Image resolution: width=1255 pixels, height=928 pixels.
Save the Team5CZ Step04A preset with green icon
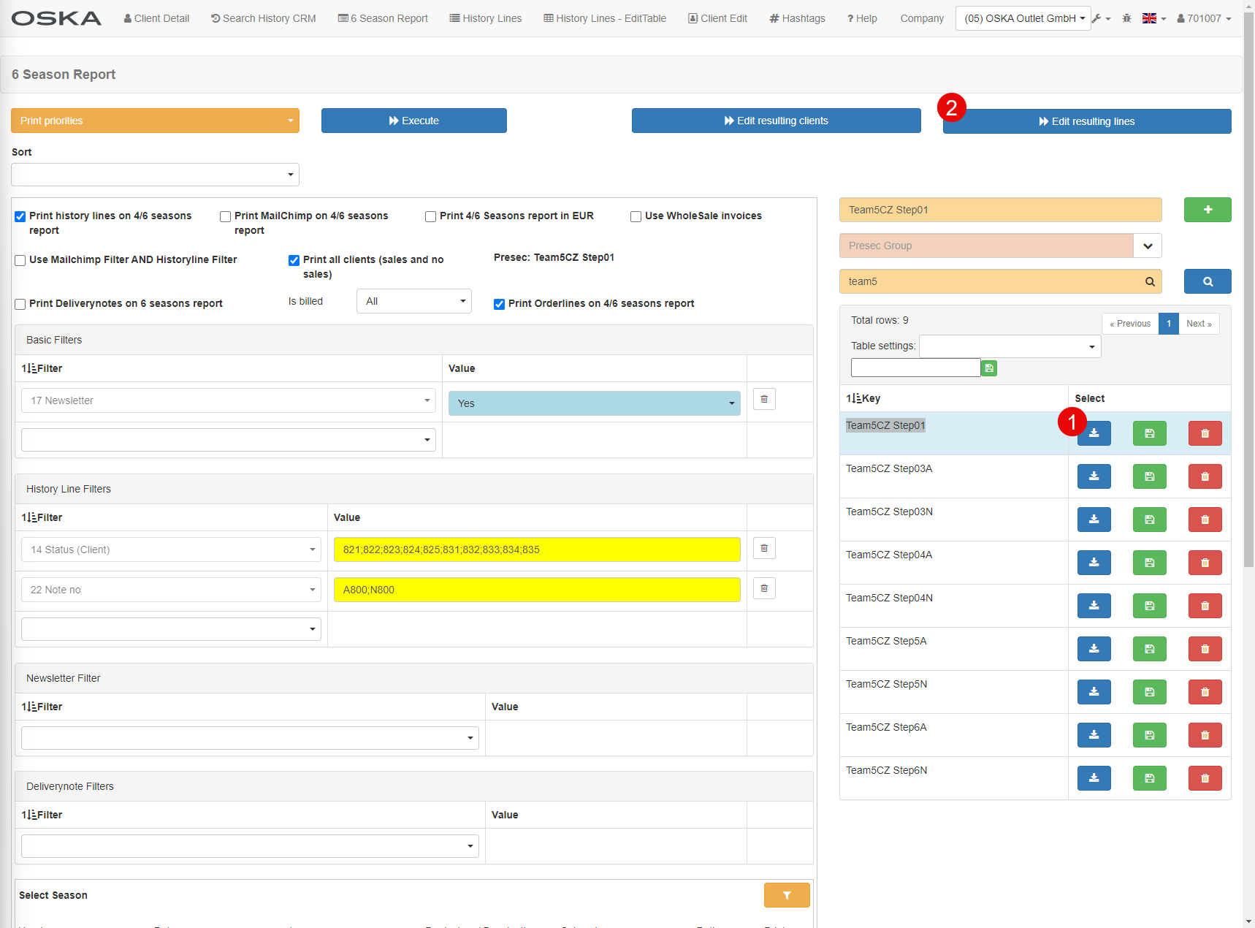1149,563
